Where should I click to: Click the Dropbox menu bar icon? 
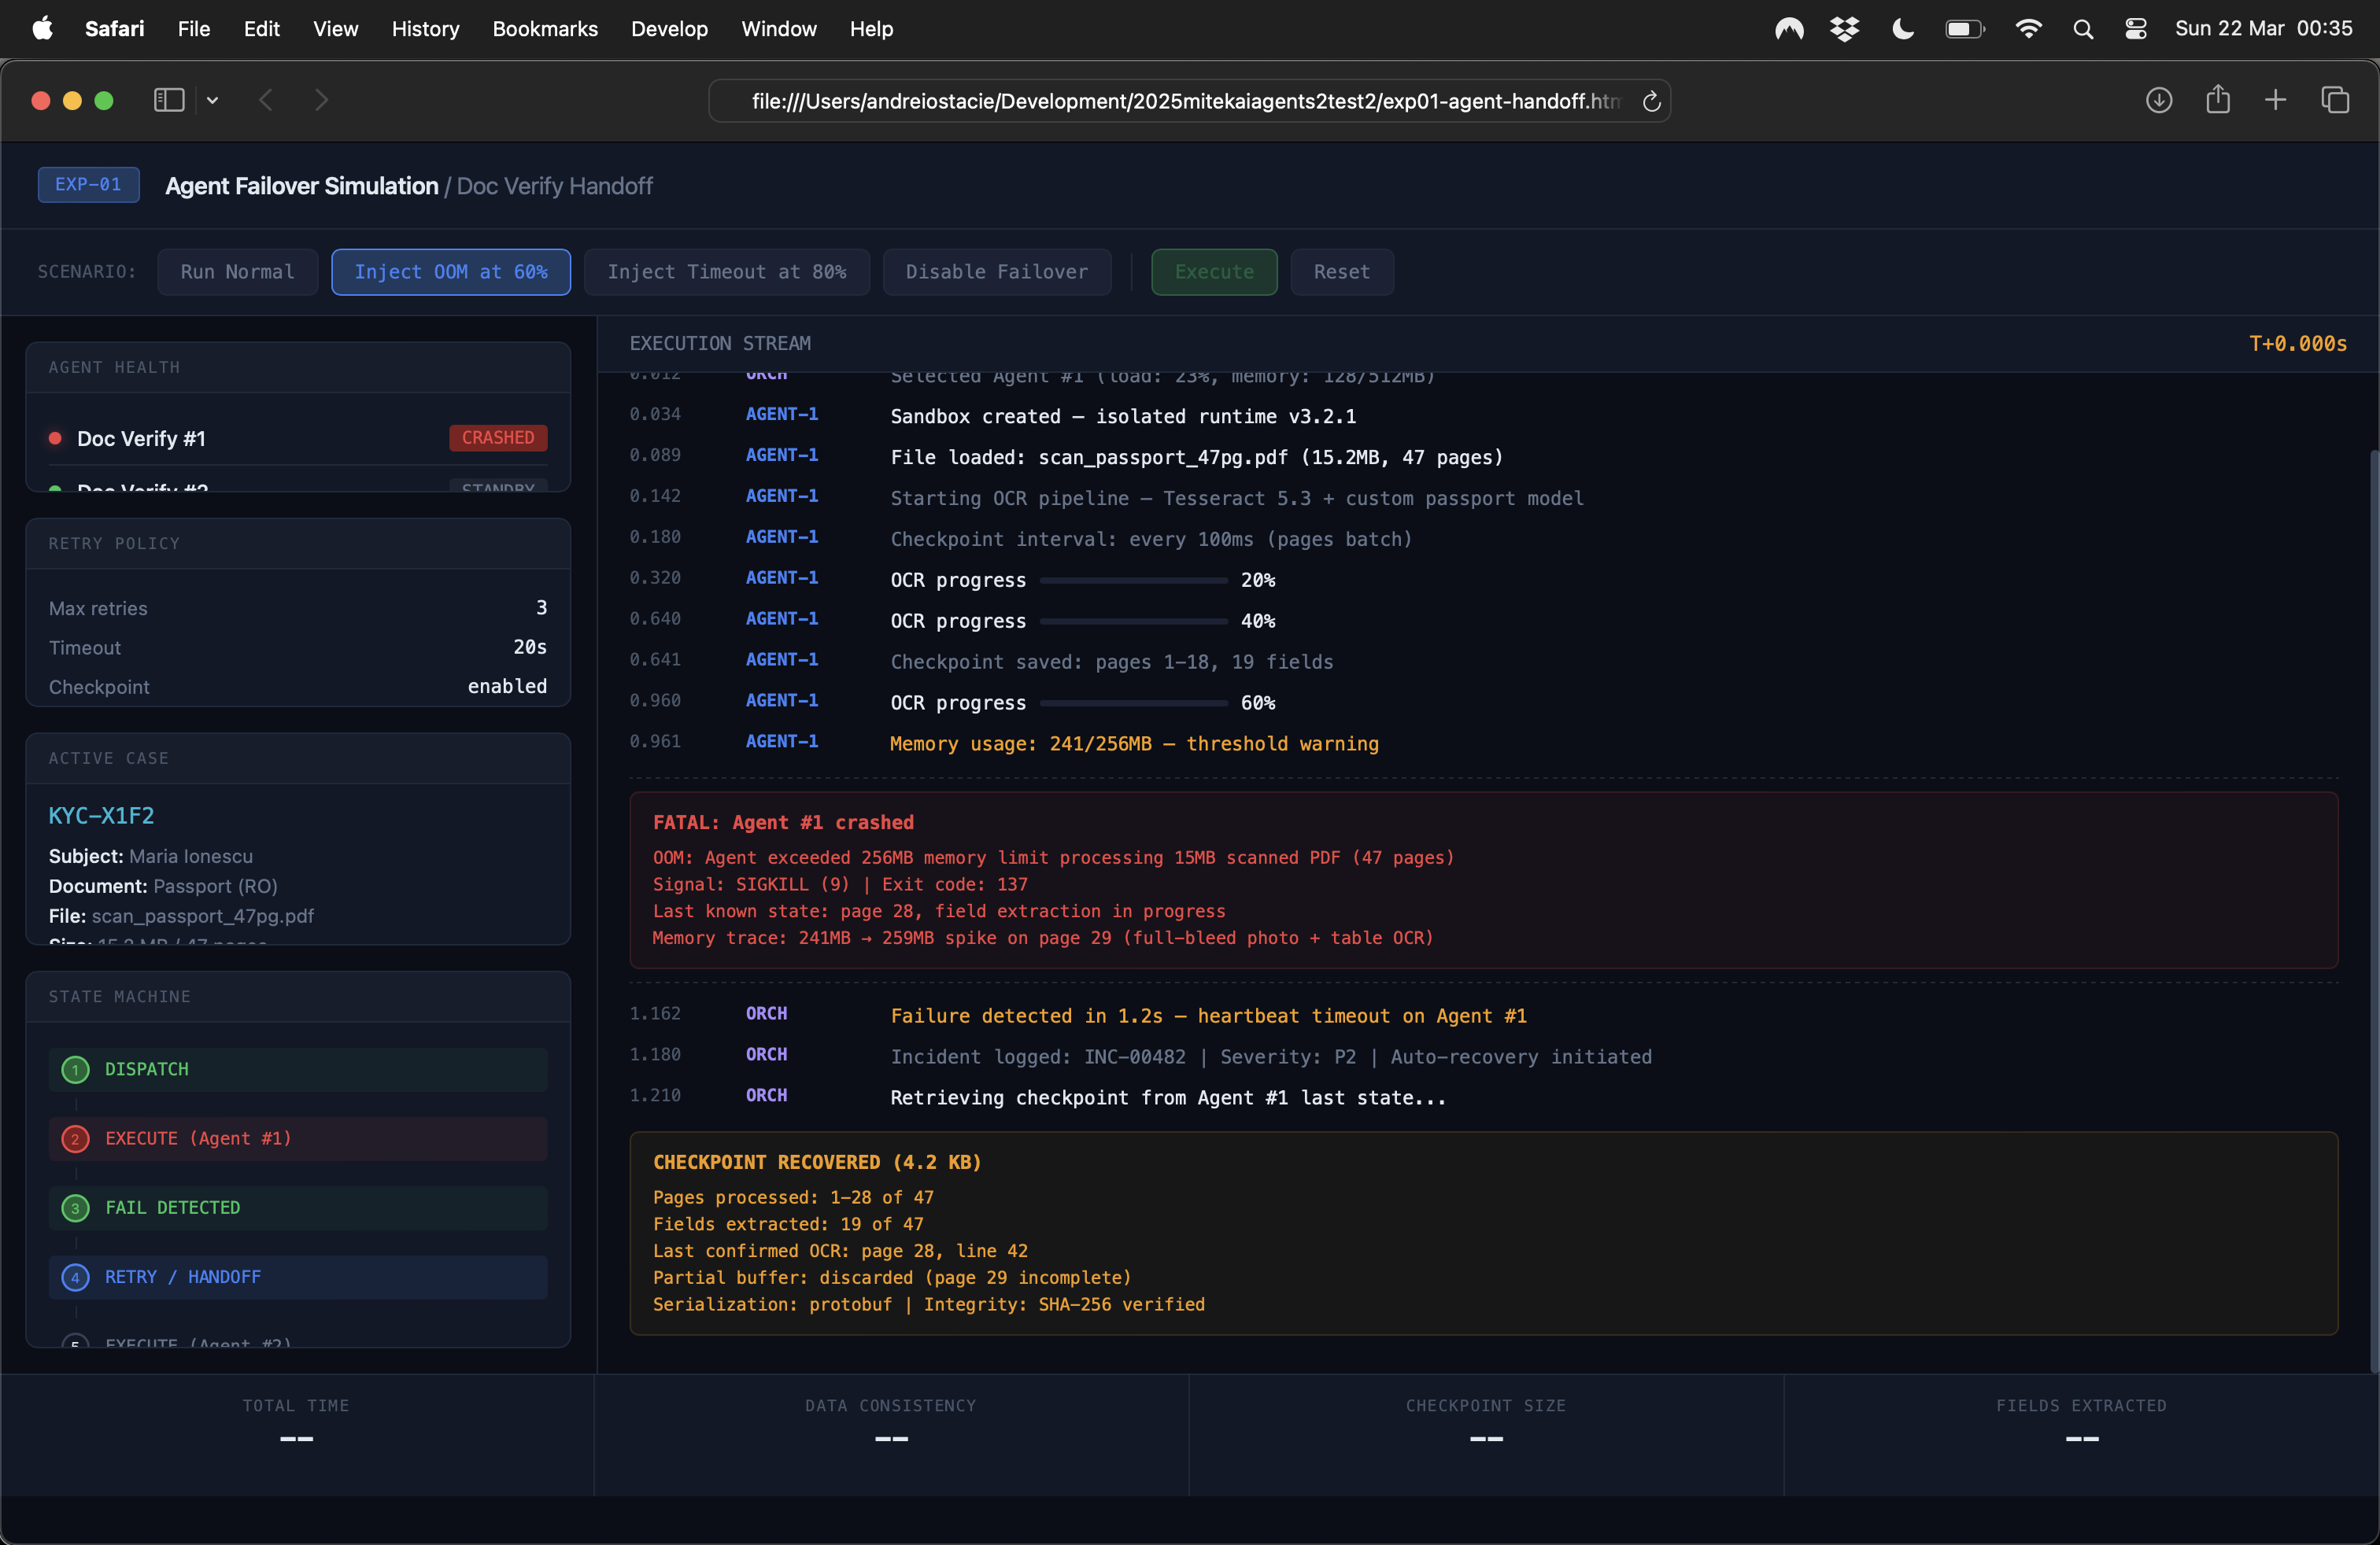[1844, 29]
